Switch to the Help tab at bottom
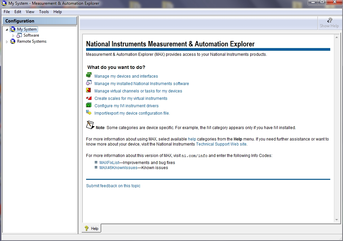The image size is (343, 241). point(91,228)
